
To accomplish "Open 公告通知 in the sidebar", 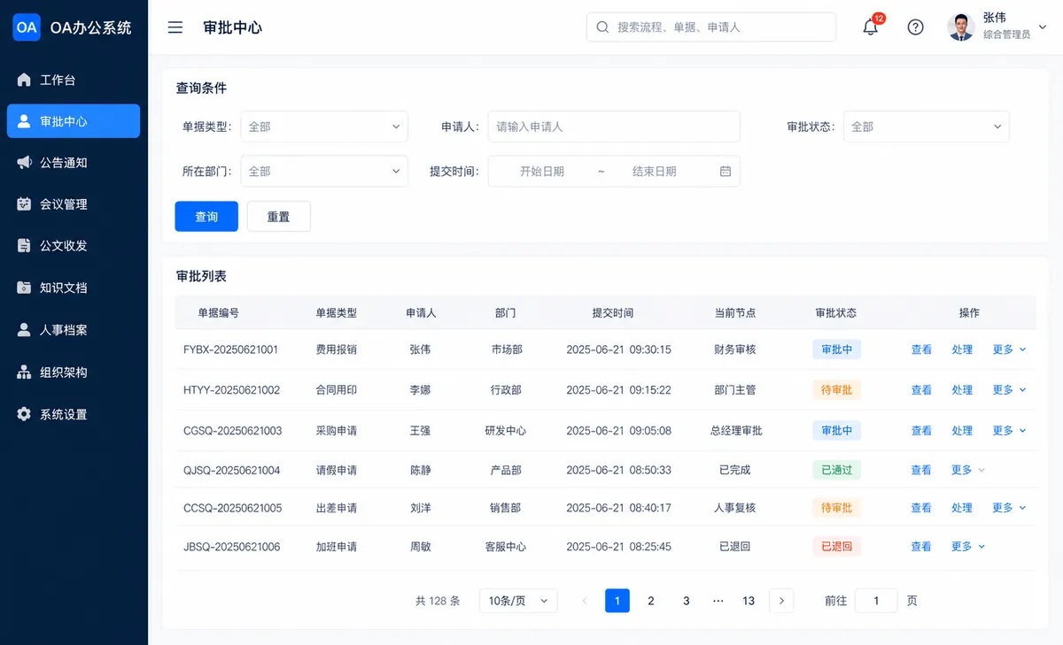I will pos(74,163).
